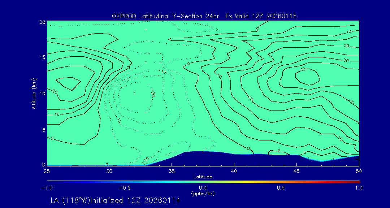Click the color bar value '0.5'

[281, 188]
